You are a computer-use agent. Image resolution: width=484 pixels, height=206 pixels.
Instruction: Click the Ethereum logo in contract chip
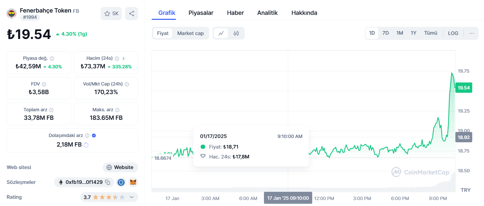point(61,182)
